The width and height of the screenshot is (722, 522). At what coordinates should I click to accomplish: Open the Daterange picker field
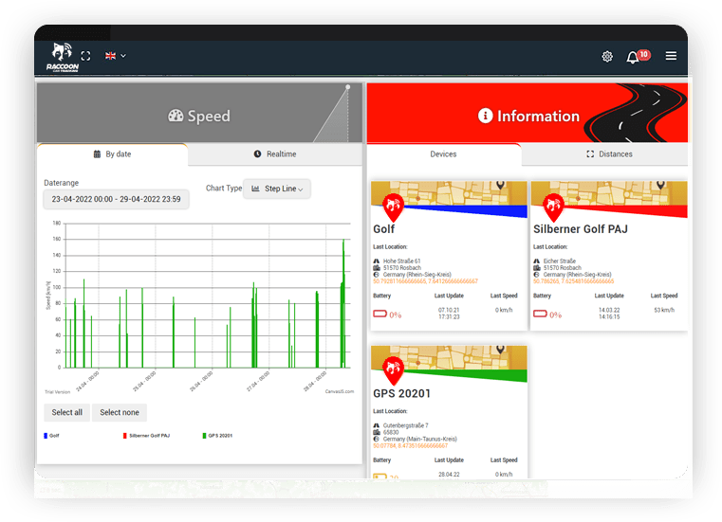click(117, 199)
